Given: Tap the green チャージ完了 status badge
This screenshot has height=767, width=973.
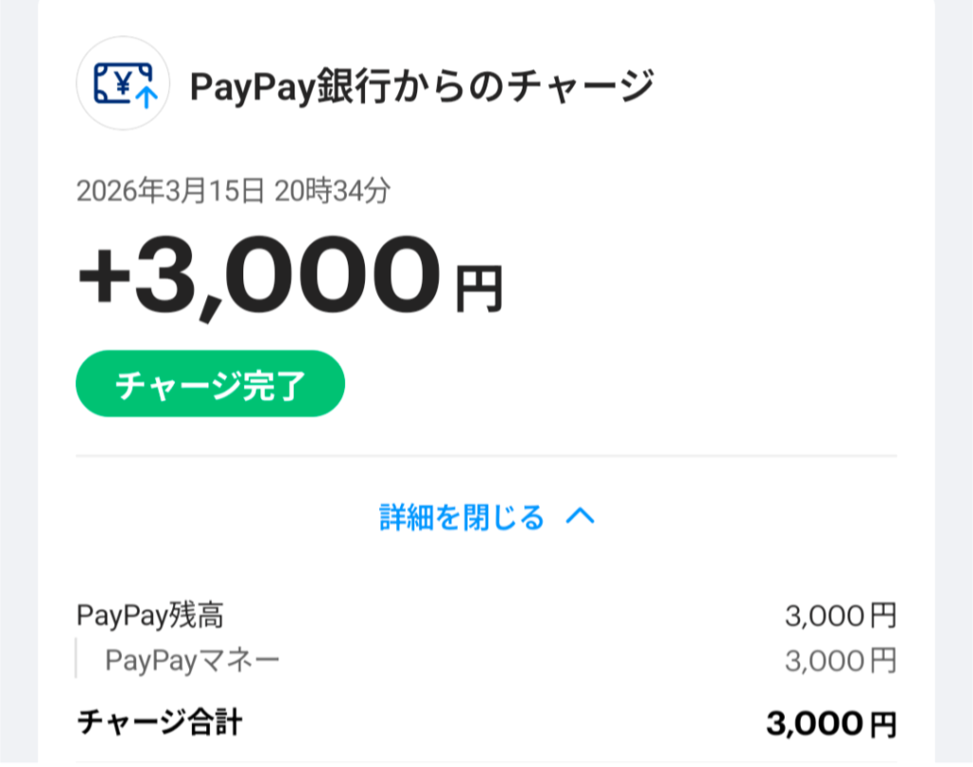Looking at the screenshot, I should point(210,384).
